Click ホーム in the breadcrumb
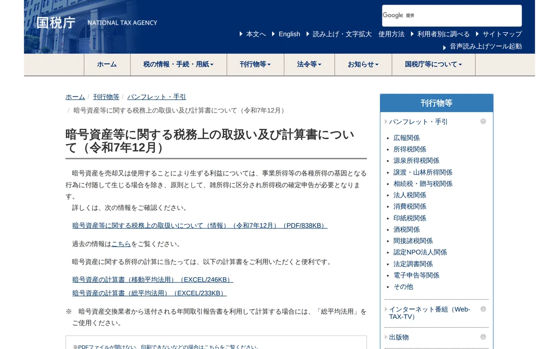The width and height of the screenshot is (559, 349). [x=75, y=97]
